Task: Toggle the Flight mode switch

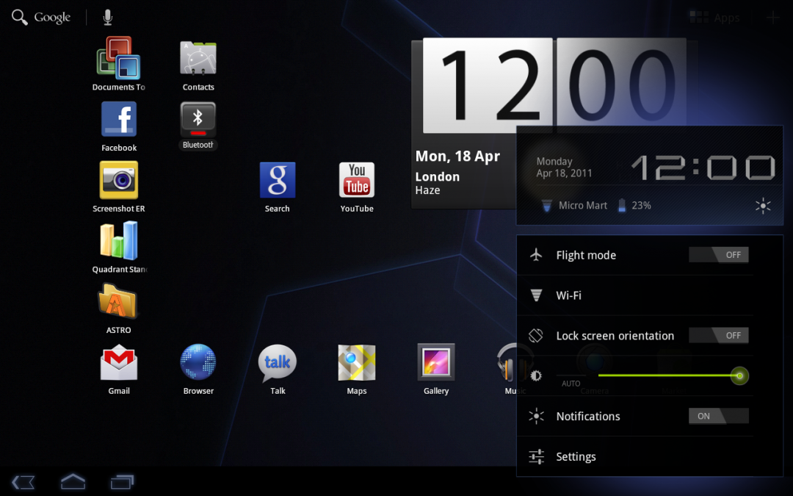Action: coord(719,254)
